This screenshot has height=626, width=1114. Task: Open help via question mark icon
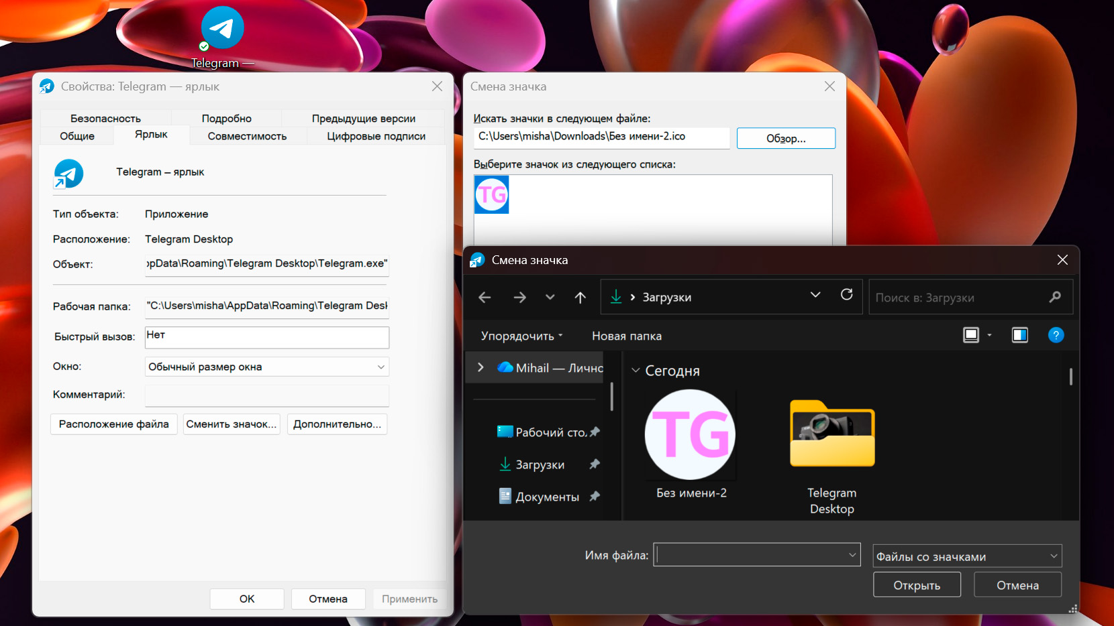1056,335
